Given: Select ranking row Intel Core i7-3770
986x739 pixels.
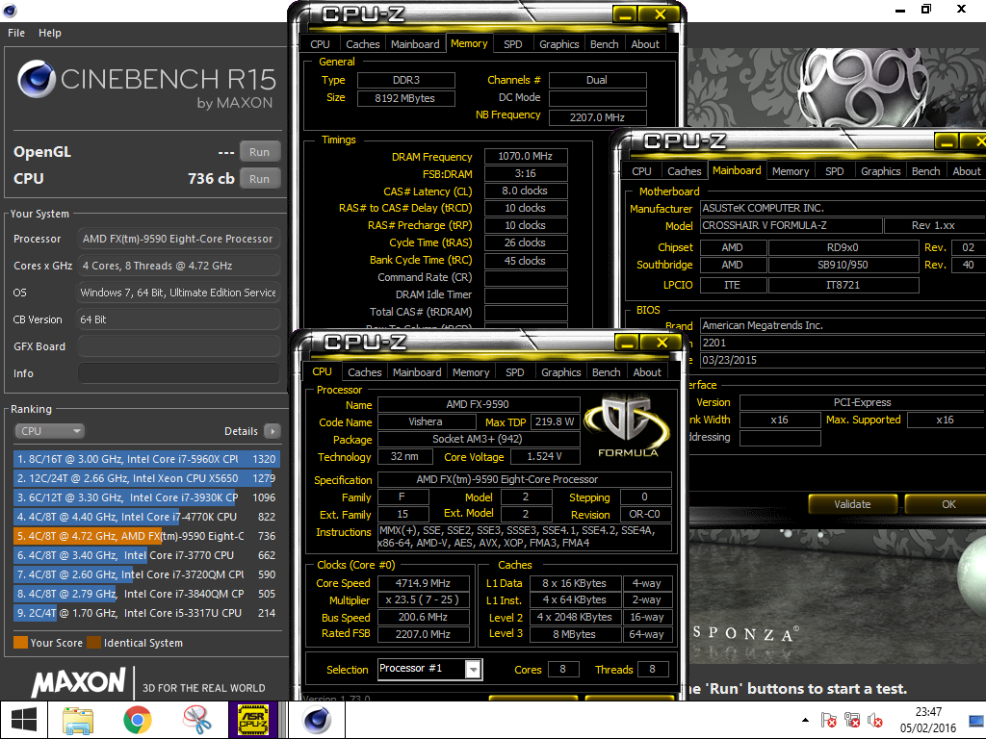Looking at the screenshot, I should (x=146, y=555).
